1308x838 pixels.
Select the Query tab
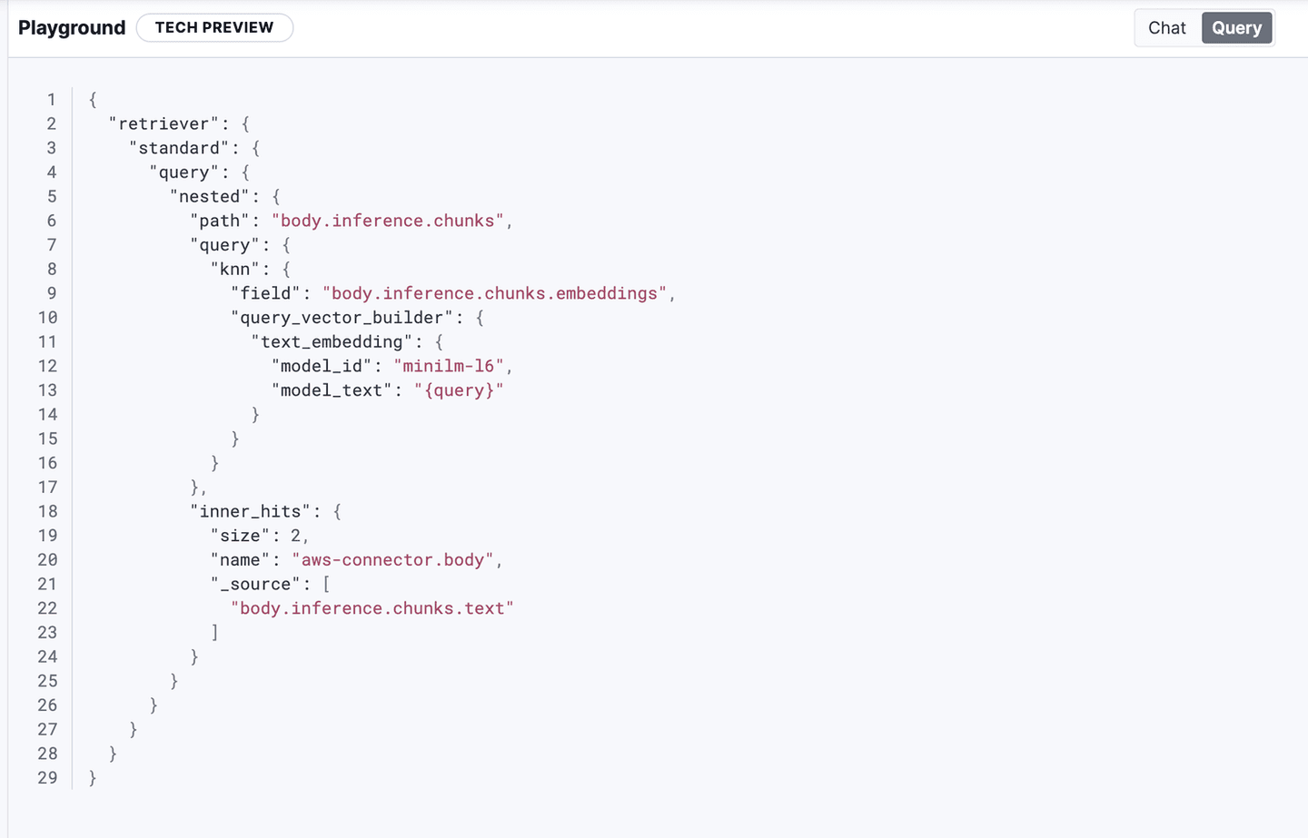click(1236, 27)
